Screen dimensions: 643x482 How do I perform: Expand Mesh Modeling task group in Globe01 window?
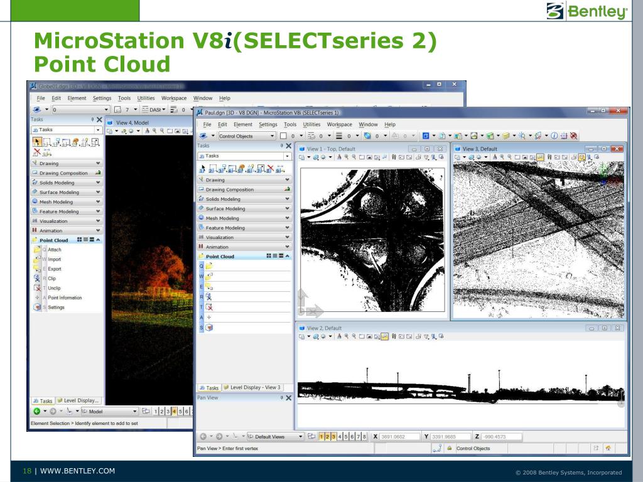(x=67, y=202)
